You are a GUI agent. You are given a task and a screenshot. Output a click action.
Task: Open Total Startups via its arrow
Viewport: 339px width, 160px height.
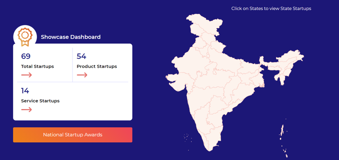pyautogui.click(x=26, y=75)
